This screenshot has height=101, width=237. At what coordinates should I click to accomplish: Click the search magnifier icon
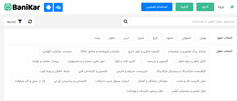click(126, 21)
